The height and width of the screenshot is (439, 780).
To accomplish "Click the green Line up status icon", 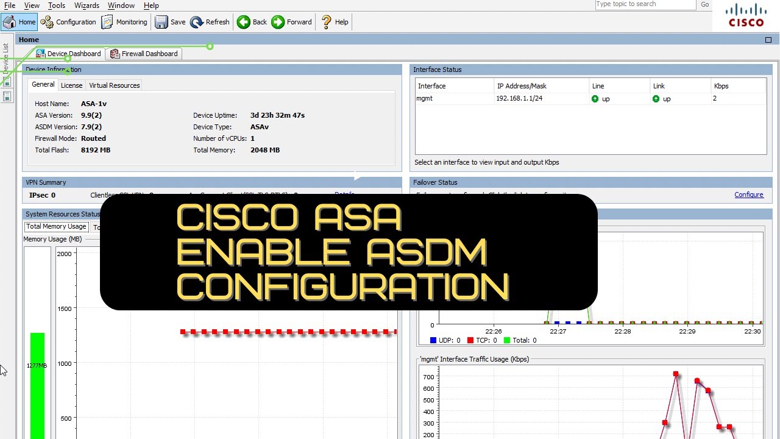I will [595, 99].
